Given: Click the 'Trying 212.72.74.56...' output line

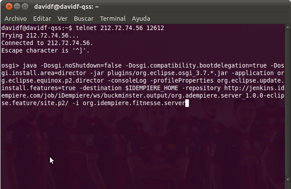Looking at the screenshot, I should point(40,35).
